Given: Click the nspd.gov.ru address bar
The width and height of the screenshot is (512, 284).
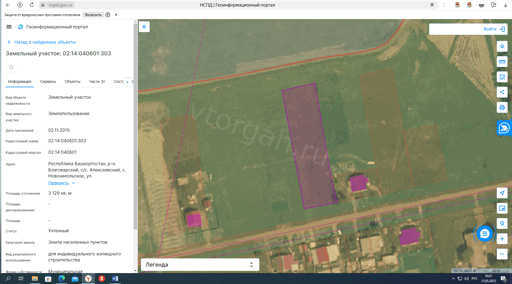Looking at the screenshot, I should pyautogui.click(x=60, y=5).
